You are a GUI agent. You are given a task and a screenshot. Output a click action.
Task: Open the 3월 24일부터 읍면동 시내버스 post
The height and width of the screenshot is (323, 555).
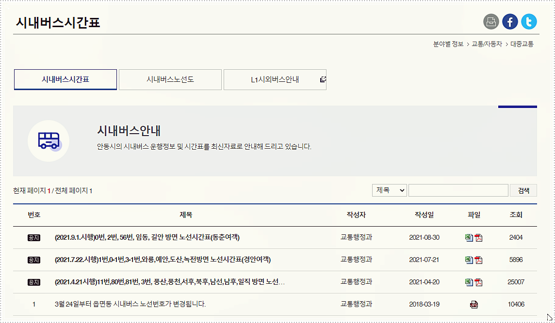[x=130, y=304]
